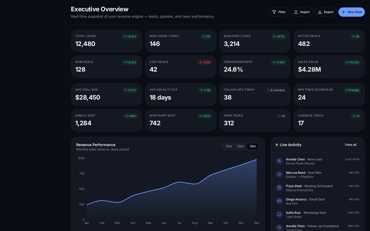Click the Export button
Image resolution: width=370 pixels, height=231 pixels.
pos(326,12)
